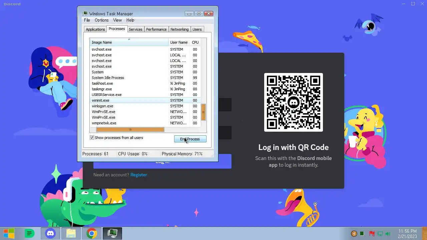Select USBSRService.exe in the list
427x240 pixels.
click(145, 95)
